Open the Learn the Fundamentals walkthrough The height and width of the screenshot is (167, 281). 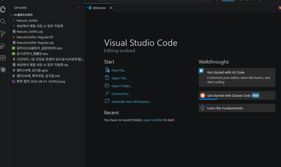(237, 108)
